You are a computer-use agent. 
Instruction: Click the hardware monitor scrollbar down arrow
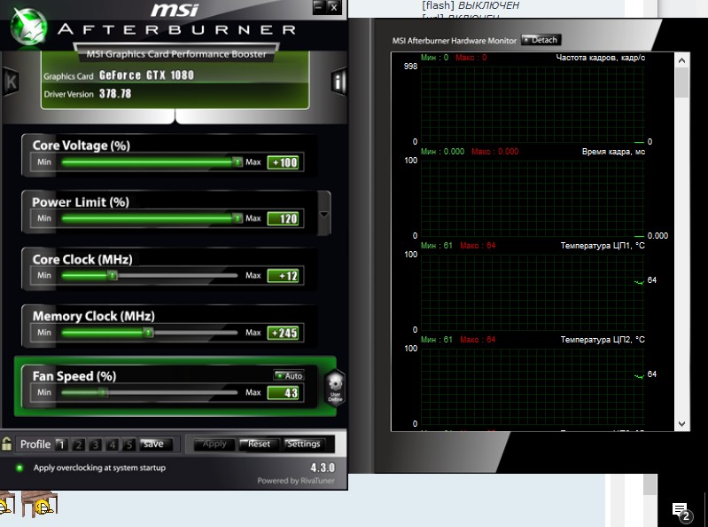[x=681, y=424]
